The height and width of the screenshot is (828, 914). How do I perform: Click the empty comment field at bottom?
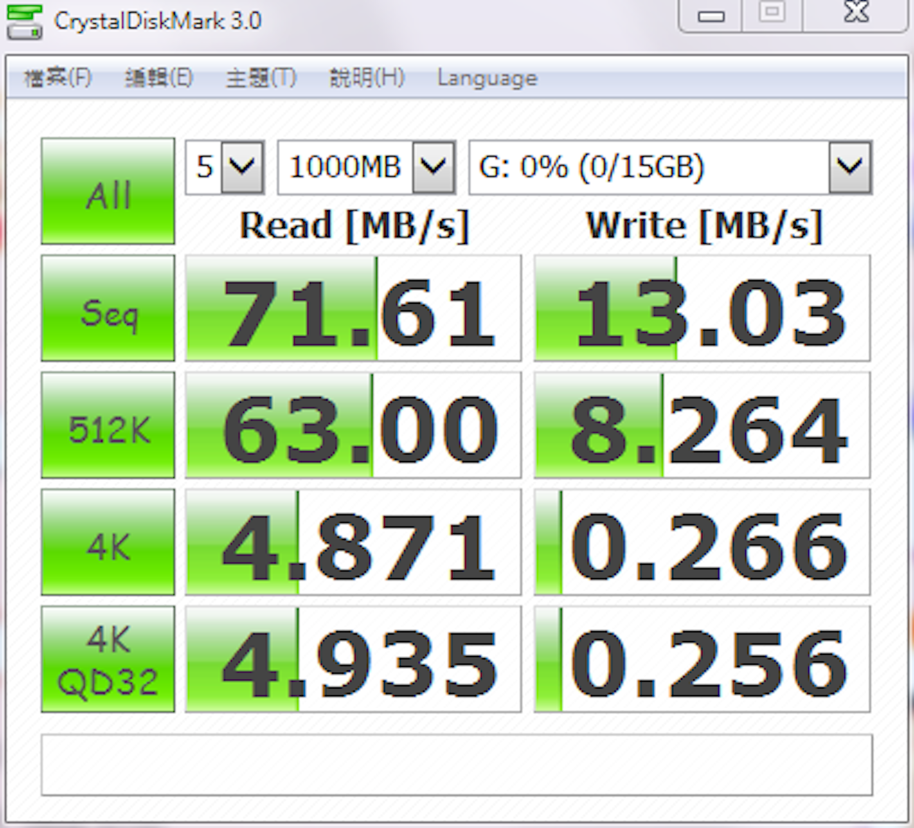[457, 765]
